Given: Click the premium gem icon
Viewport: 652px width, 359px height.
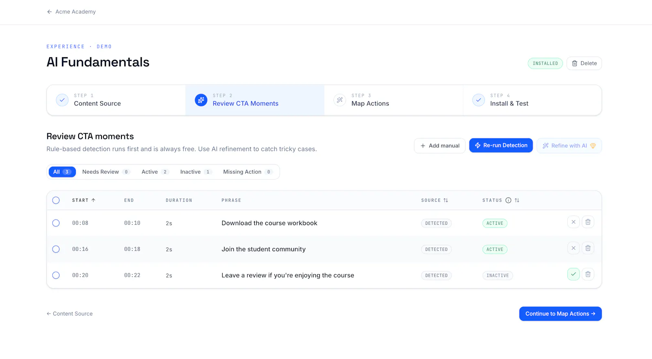Looking at the screenshot, I should pos(593,146).
